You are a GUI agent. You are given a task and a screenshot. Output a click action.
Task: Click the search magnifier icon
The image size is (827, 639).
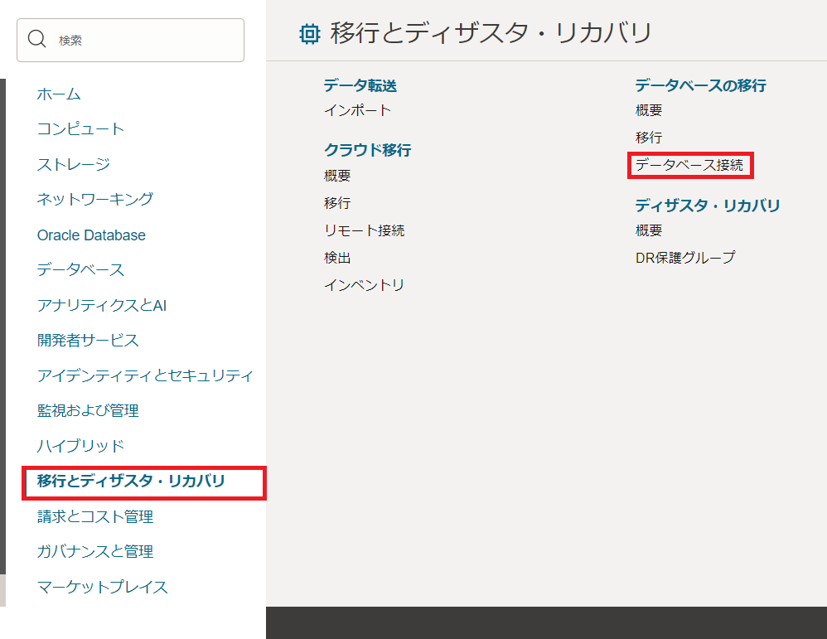pyautogui.click(x=37, y=40)
